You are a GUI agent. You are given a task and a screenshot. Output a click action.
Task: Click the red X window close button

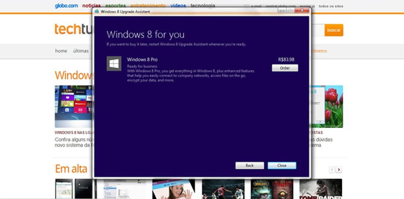pos(302,10)
